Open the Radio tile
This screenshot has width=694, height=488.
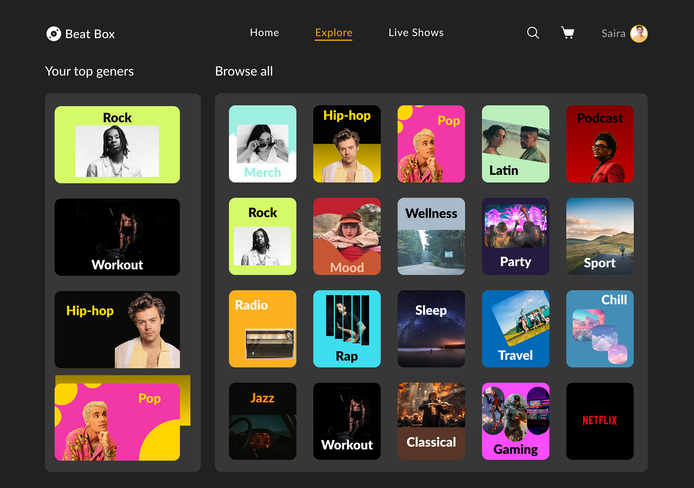point(262,329)
